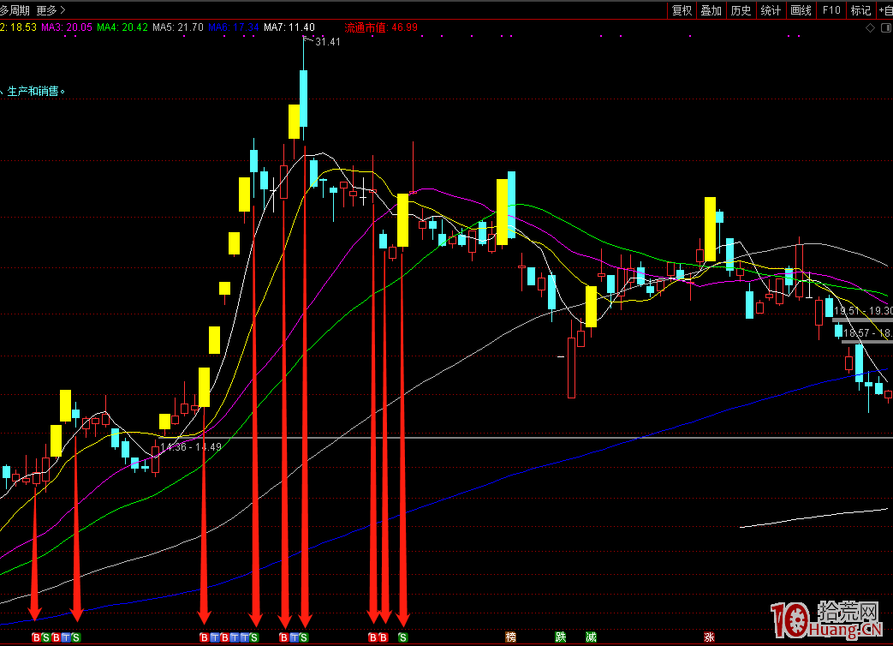Click the +自 add to watchlist button
This screenshot has height=646, width=893.
coord(884,10)
